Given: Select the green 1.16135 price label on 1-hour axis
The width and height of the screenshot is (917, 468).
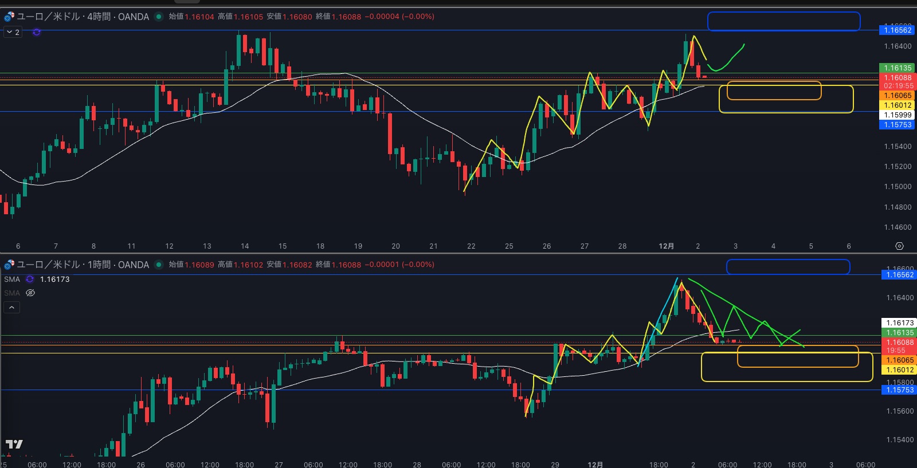Looking at the screenshot, I should 900,333.
